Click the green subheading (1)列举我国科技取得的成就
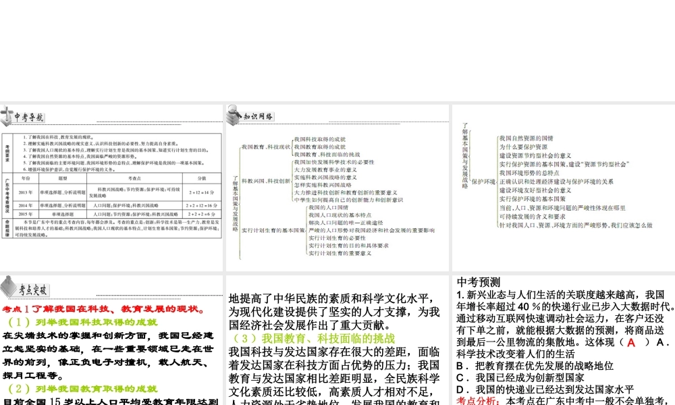The image size is (675, 405). click(82, 323)
